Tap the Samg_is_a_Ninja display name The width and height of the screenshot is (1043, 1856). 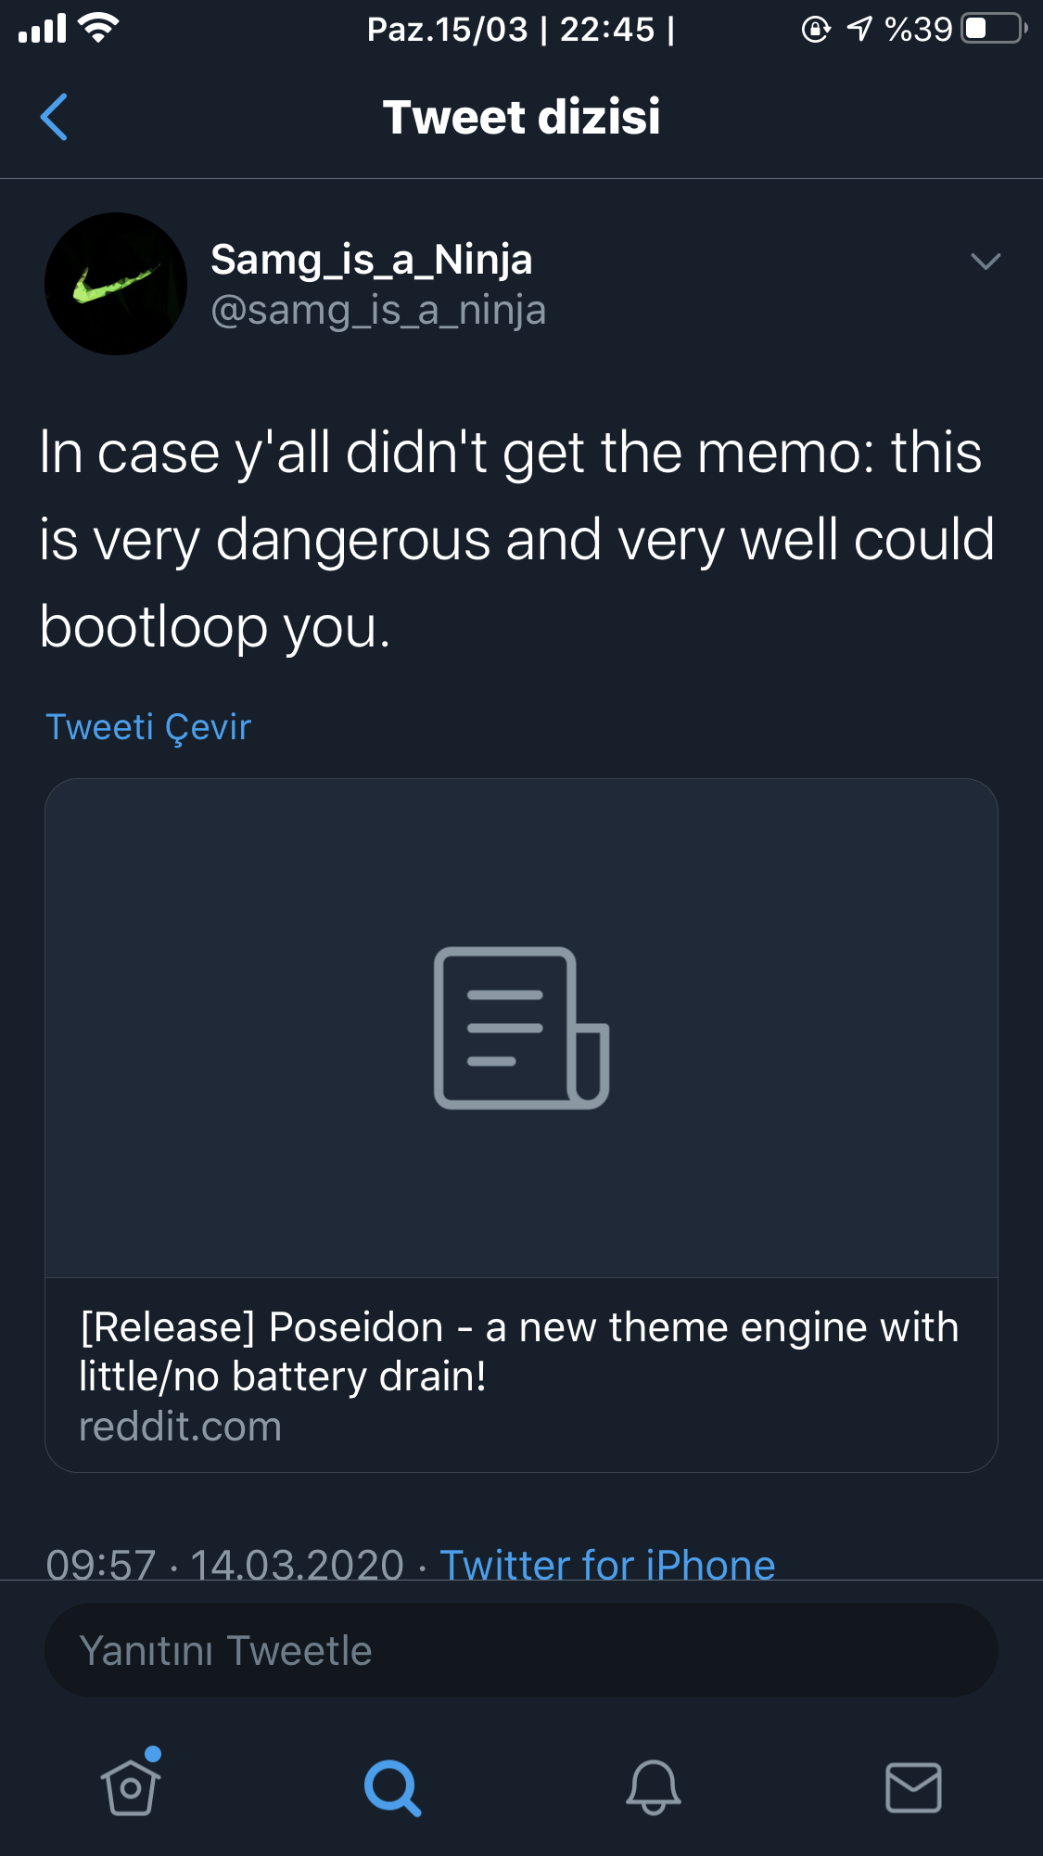(x=371, y=260)
